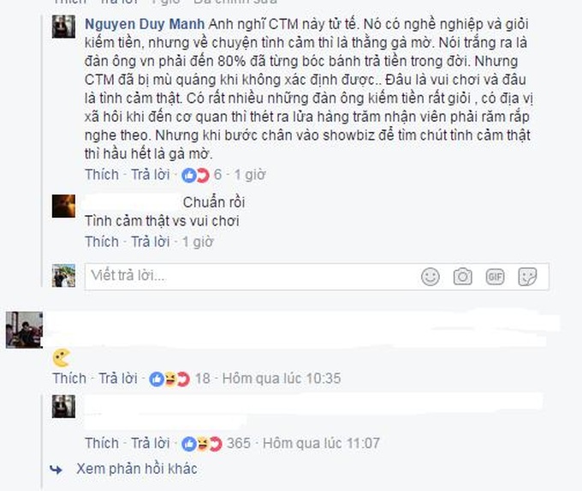
Task: Like Nguyen Duy Manh's long comment
Action: (x=102, y=175)
